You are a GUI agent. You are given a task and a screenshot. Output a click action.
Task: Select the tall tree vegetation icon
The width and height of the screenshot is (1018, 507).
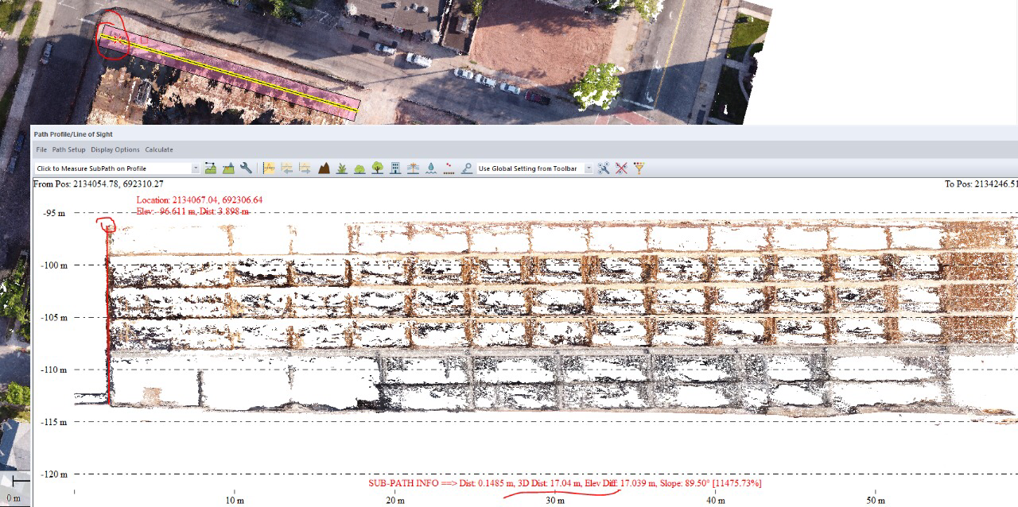377,168
